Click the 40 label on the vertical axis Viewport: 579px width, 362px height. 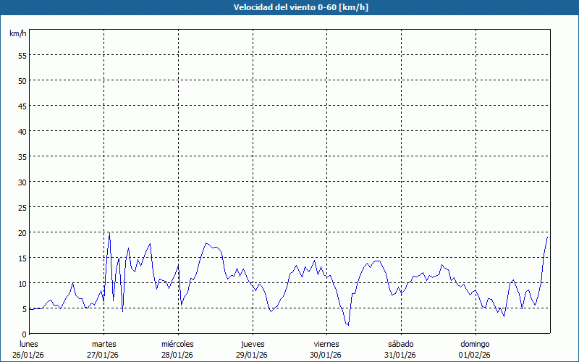tap(22, 131)
